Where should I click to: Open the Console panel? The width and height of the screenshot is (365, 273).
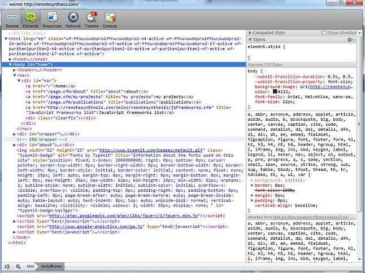tap(110, 20)
